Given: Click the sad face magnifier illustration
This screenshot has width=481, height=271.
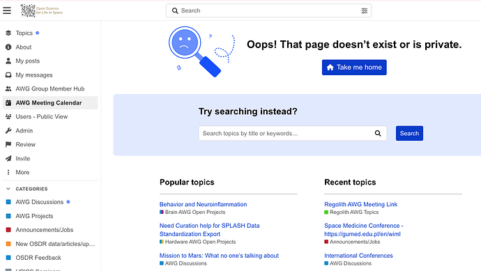Looking at the screenshot, I should pos(201,52).
